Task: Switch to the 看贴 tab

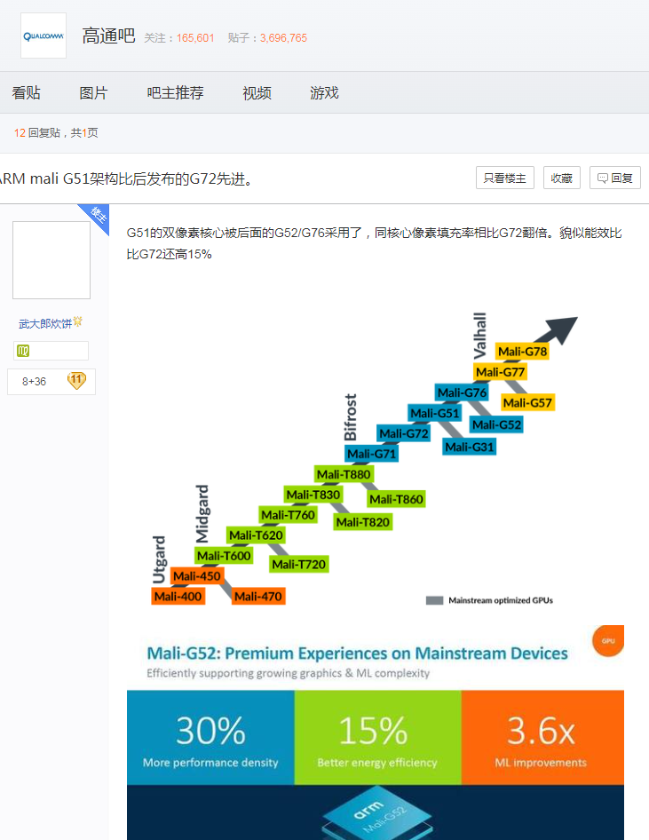Action: [27, 92]
